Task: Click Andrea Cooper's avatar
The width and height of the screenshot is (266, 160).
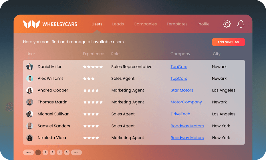Action: [30, 90]
